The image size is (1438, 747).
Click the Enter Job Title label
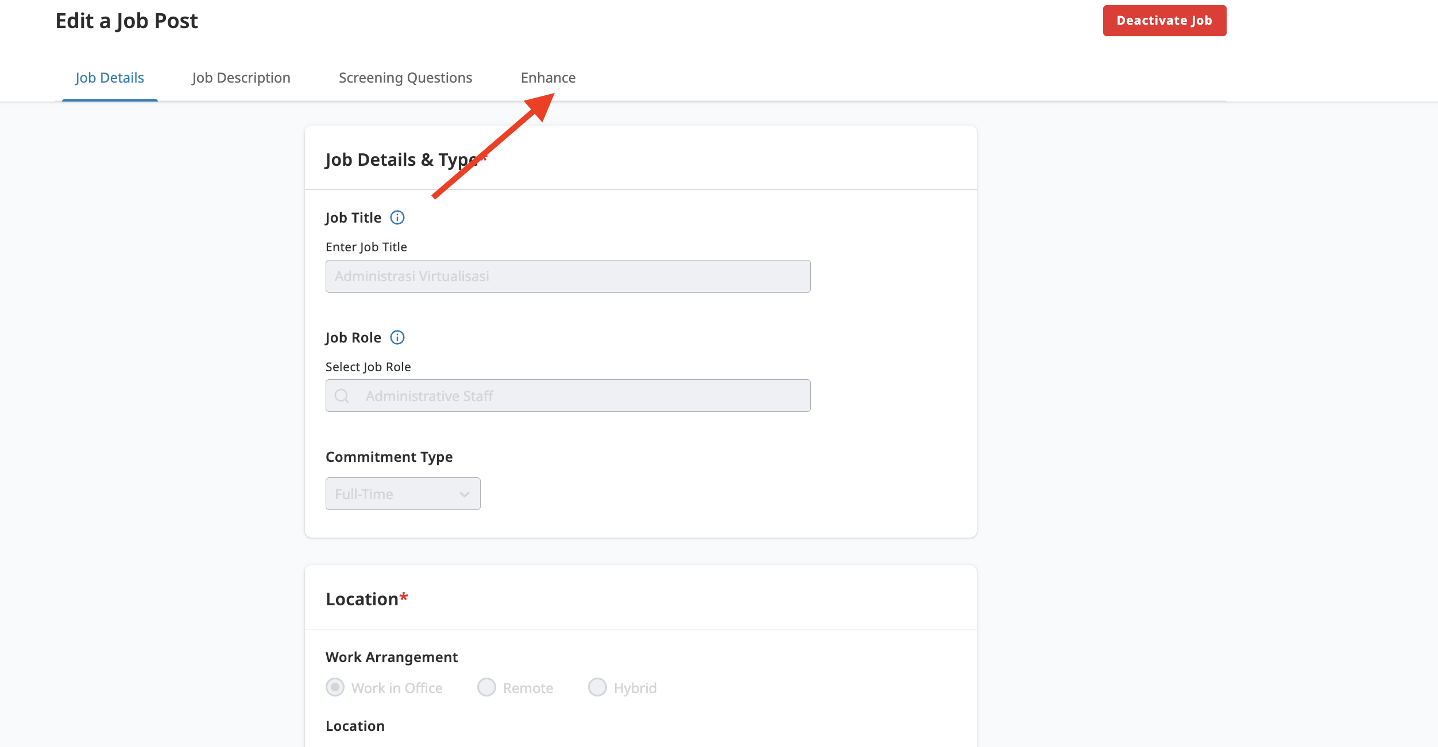tap(366, 247)
